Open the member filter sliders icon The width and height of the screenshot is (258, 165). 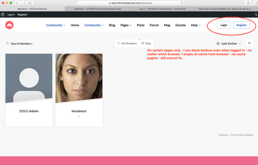tap(249, 43)
